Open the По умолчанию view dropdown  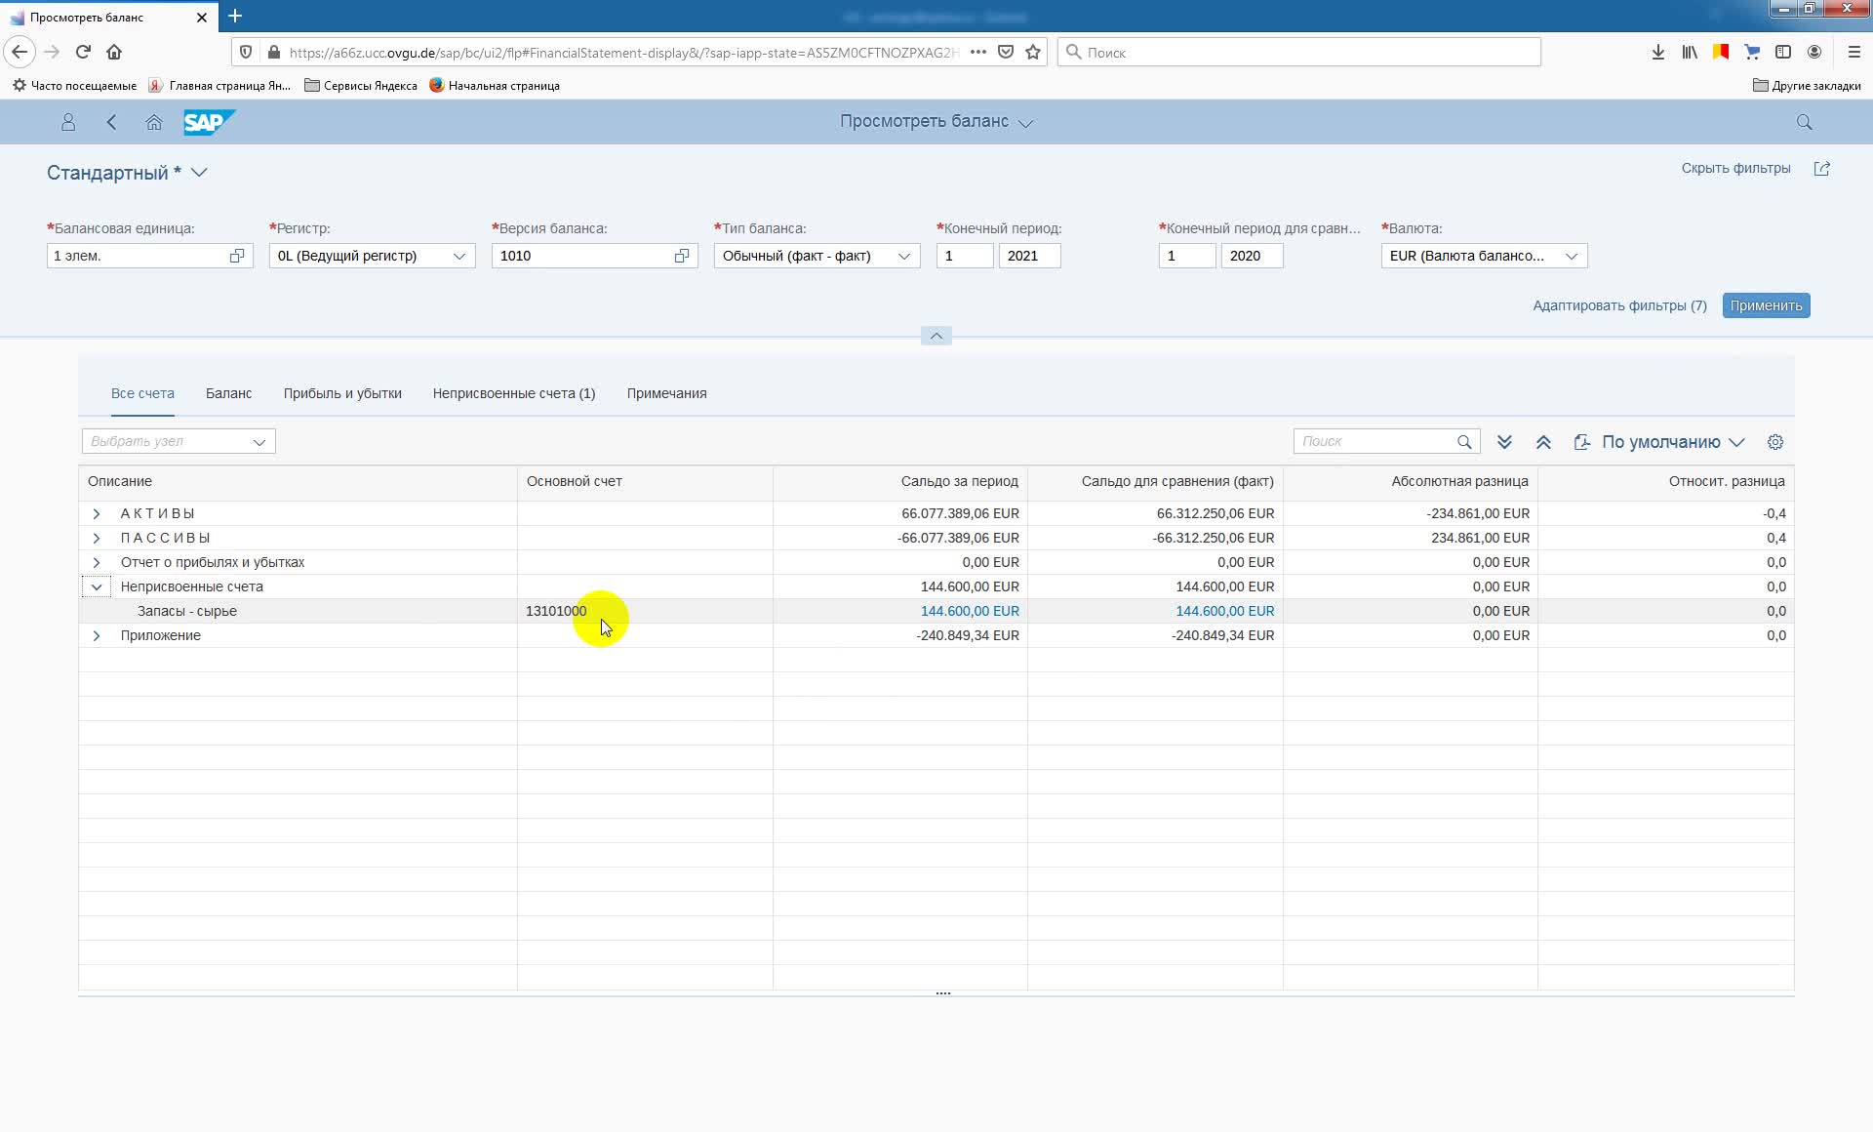(x=1673, y=442)
